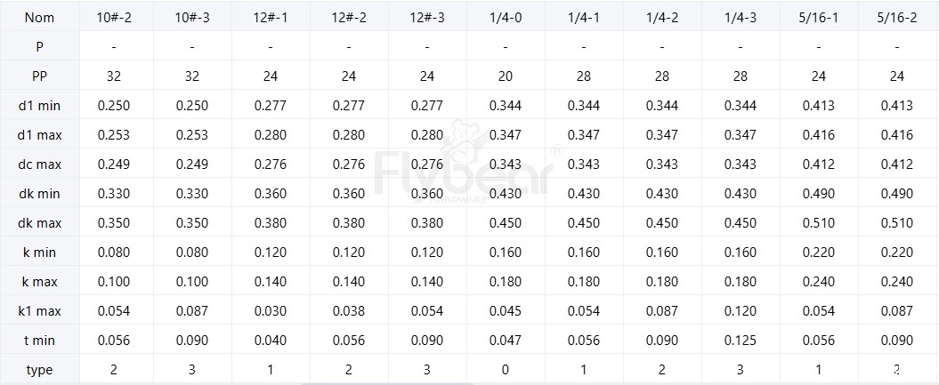Click the PP value 20 for 1/4-0
The height and width of the screenshot is (385, 939).
[506, 76]
